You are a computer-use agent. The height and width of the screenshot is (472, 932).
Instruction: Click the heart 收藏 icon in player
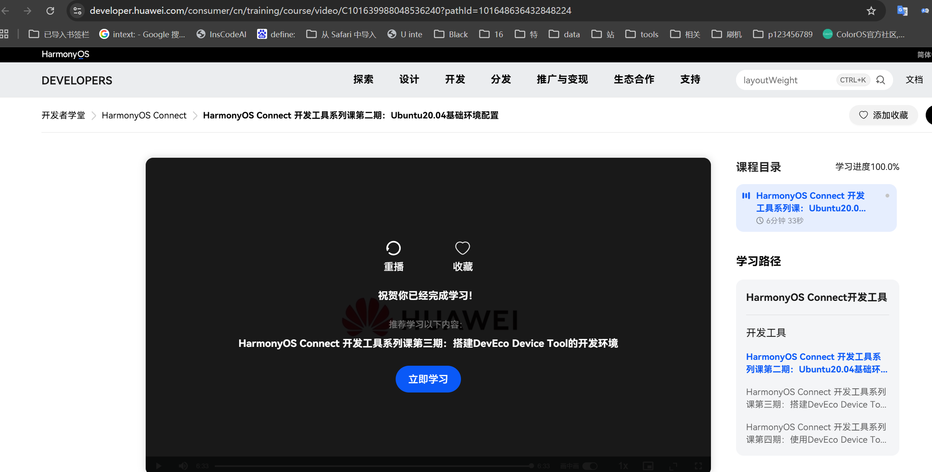[462, 249]
